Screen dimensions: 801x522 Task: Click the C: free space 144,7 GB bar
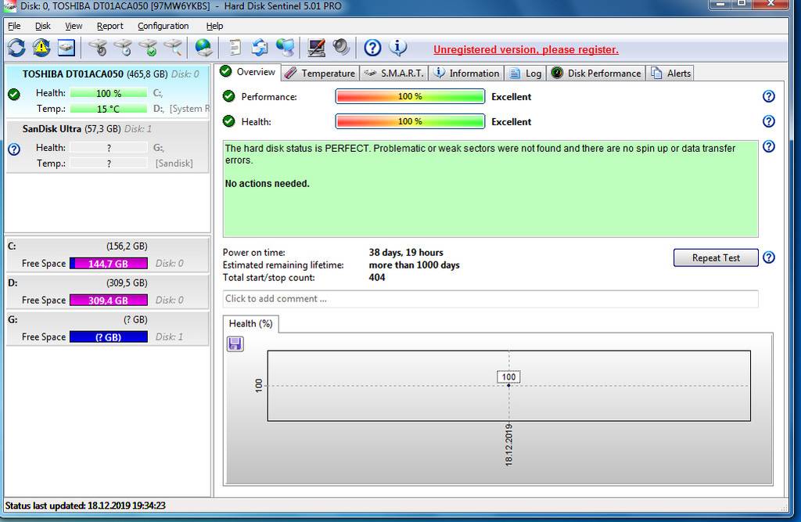[x=108, y=263]
